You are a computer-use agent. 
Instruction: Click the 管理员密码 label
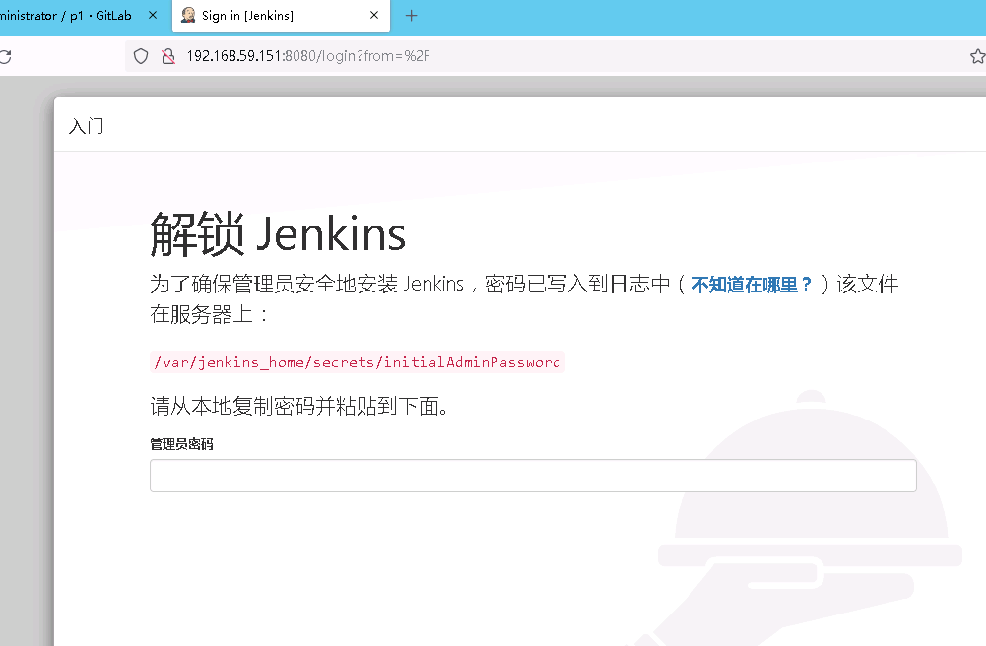(181, 444)
